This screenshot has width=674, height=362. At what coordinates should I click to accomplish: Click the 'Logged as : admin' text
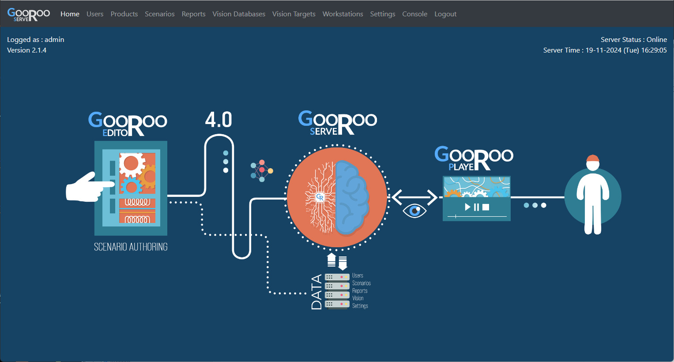coord(36,40)
